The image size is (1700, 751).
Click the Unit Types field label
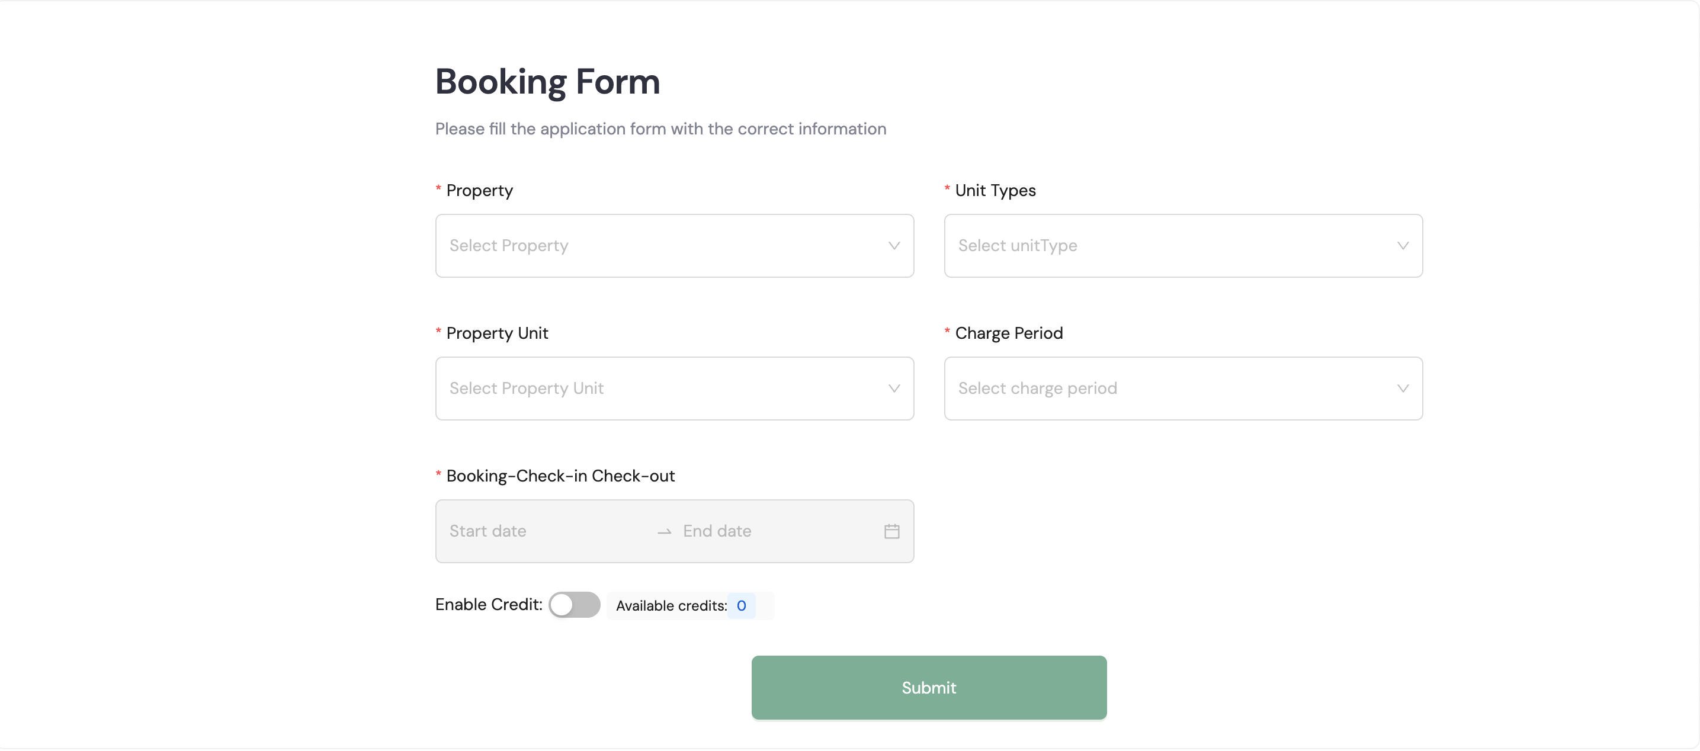(995, 191)
